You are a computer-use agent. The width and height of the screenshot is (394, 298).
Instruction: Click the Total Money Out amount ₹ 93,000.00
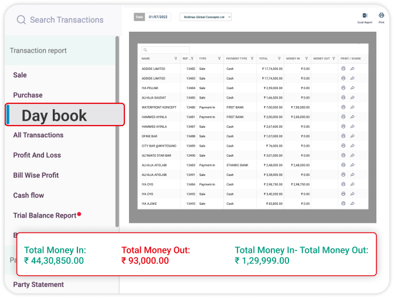click(x=145, y=260)
